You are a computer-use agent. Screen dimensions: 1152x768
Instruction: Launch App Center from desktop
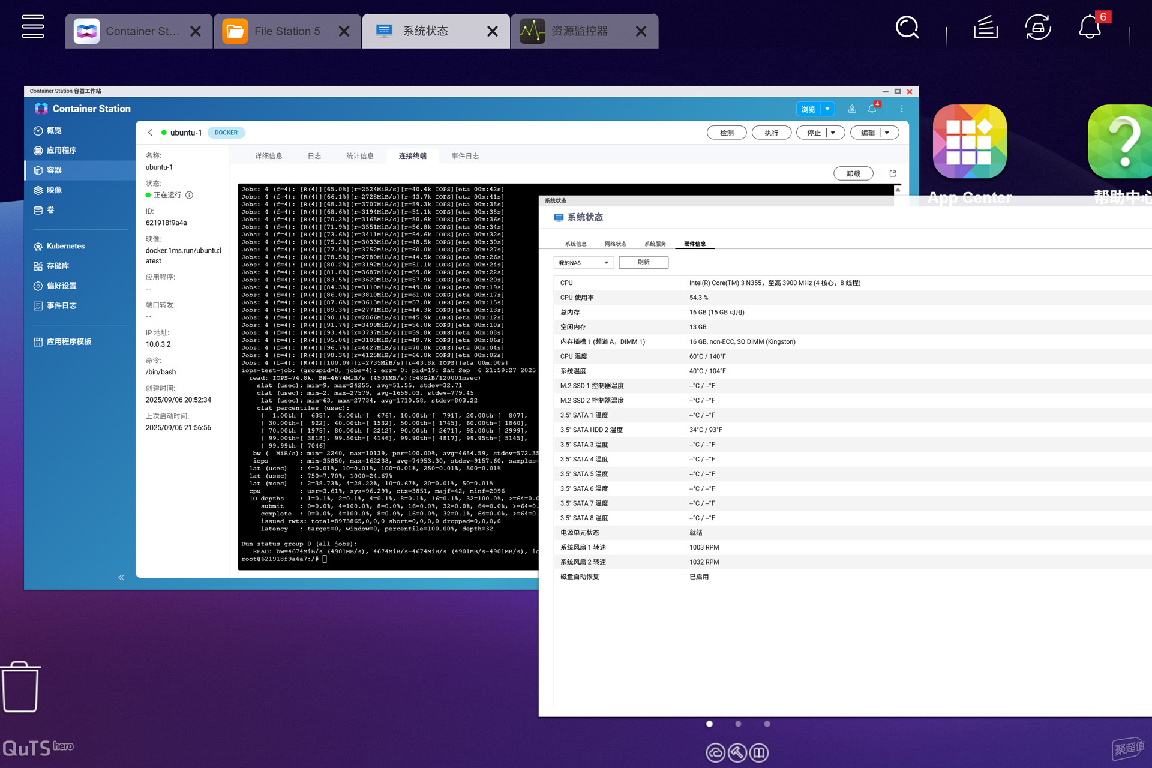(970, 142)
